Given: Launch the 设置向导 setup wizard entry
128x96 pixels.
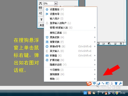Looking at the screenshot, I should tap(71, 14).
